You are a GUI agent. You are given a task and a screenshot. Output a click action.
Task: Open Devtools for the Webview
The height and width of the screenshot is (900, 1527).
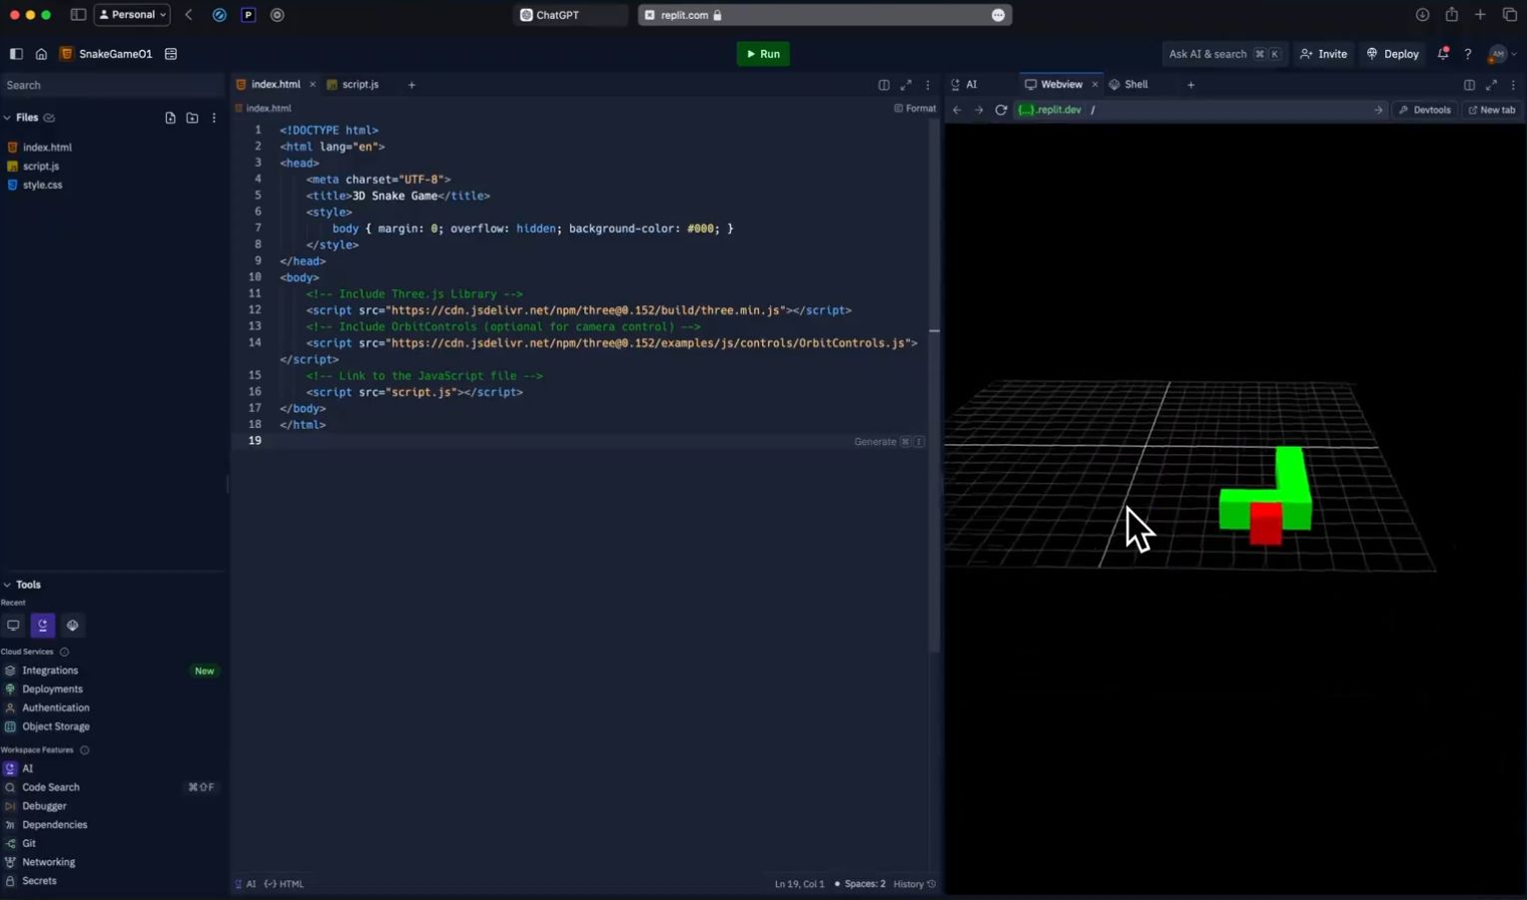click(x=1425, y=110)
